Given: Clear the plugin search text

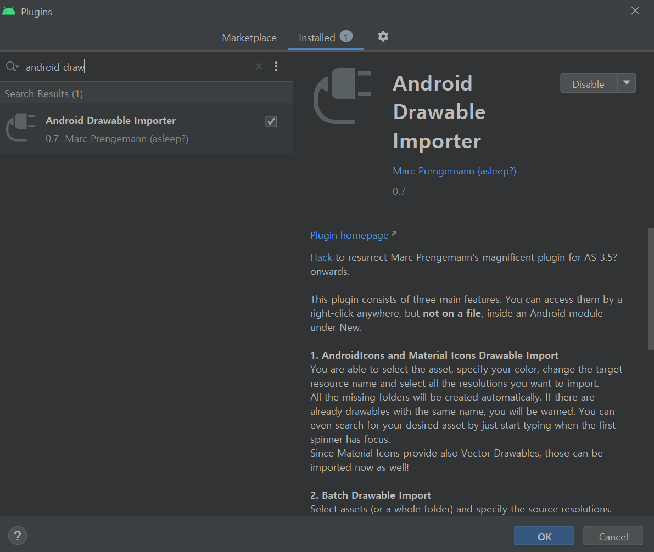Looking at the screenshot, I should click(259, 67).
